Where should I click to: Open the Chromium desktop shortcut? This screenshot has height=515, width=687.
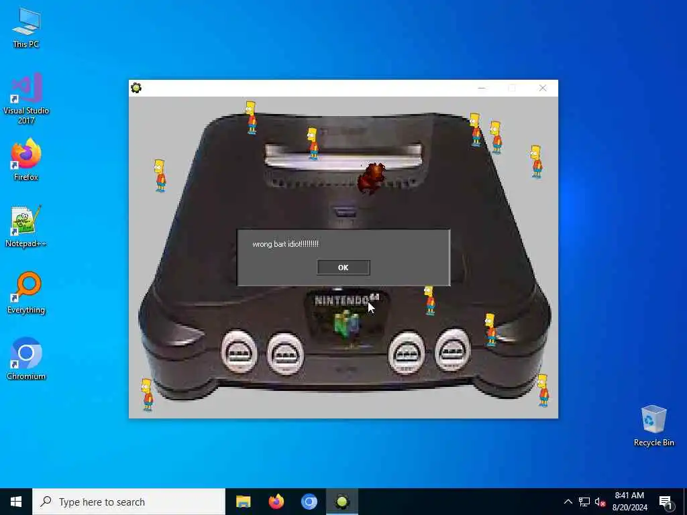click(x=26, y=359)
